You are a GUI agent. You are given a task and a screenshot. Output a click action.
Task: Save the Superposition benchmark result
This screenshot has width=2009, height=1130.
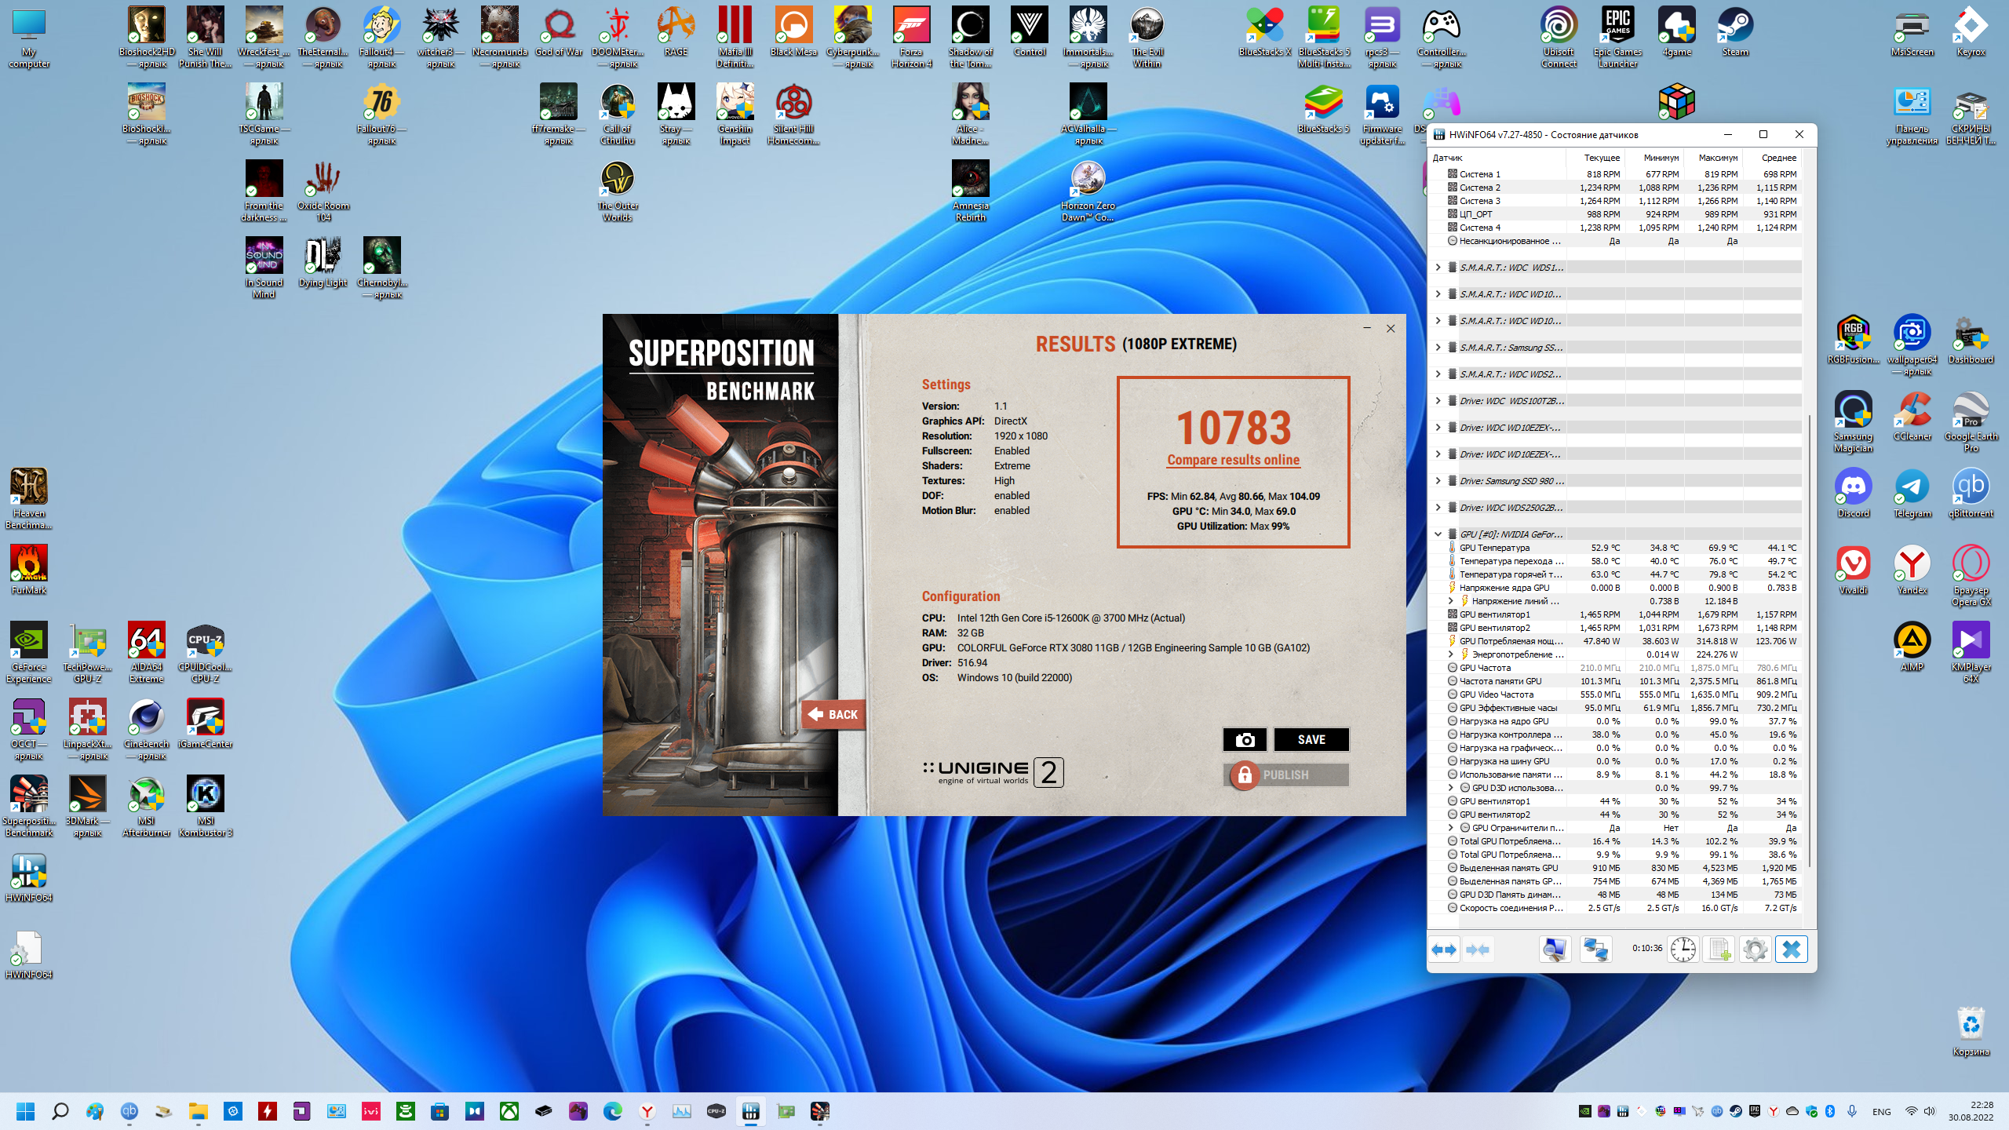click(1311, 739)
